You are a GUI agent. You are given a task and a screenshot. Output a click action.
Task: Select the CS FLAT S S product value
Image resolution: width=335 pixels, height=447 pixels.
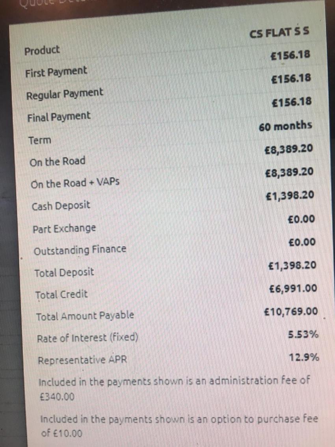click(279, 32)
